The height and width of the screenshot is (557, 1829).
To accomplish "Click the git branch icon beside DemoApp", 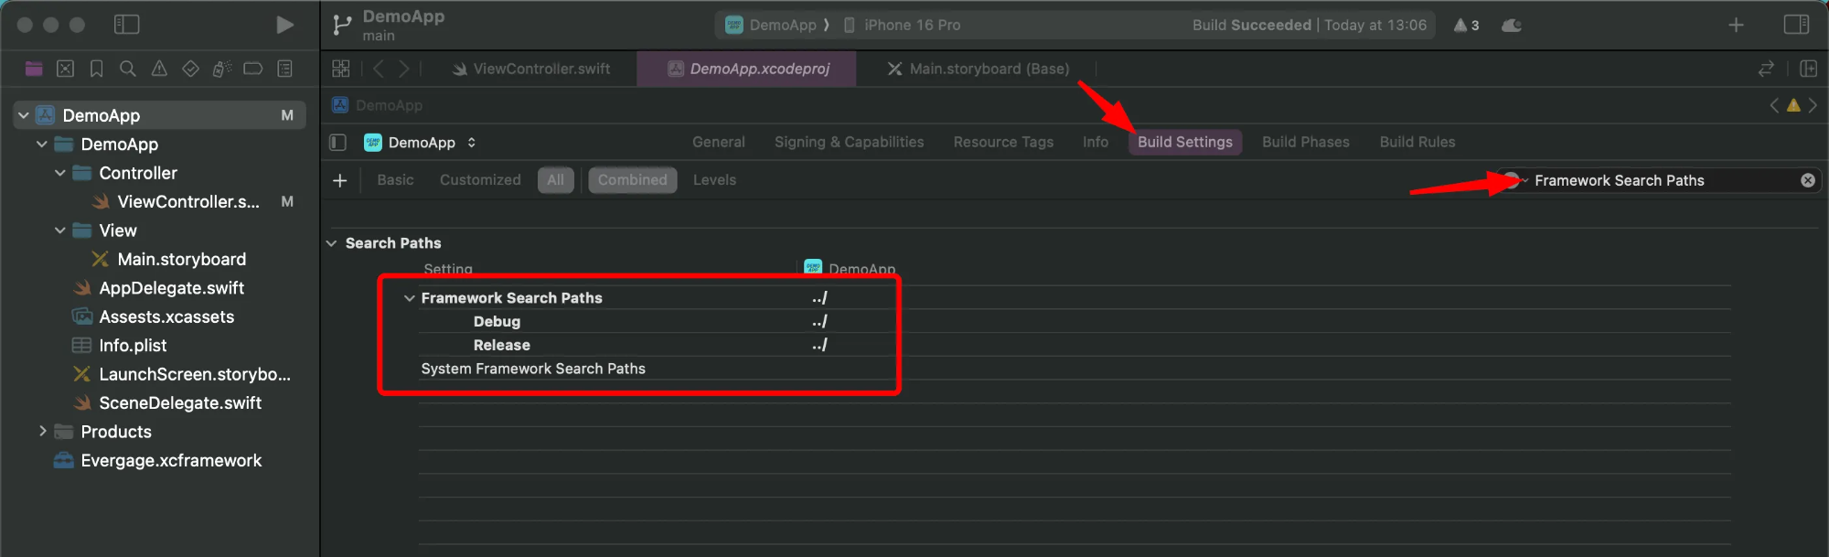I will click(342, 25).
